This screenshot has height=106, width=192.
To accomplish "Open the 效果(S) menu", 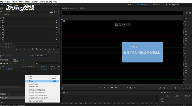I will click(28, 2).
